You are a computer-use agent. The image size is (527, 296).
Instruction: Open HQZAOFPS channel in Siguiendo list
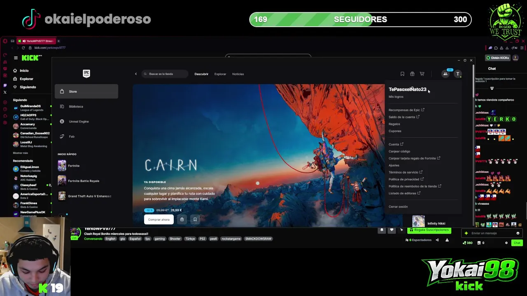pos(31,117)
